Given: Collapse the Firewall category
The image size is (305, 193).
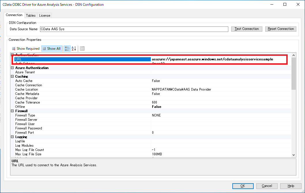Looking at the screenshot, I should click(x=12, y=111).
